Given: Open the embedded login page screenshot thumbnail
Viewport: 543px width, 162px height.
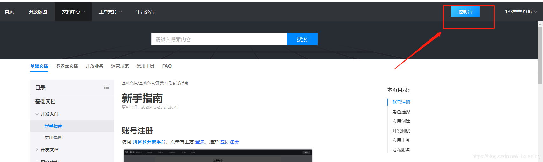Looking at the screenshot, I should (x=218, y=156).
